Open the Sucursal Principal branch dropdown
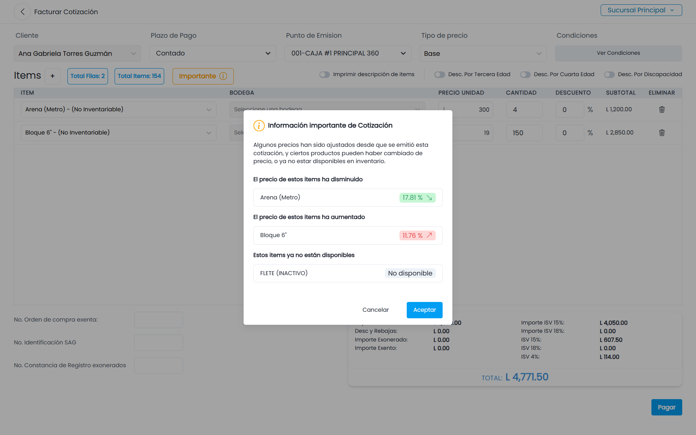Screen dimensions: 696x435 (641, 10)
